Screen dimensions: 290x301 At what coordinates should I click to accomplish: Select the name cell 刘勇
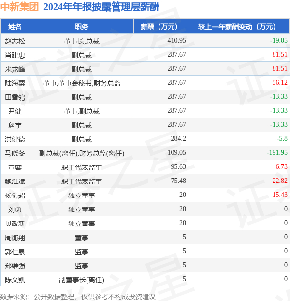pyautogui.click(x=15, y=210)
